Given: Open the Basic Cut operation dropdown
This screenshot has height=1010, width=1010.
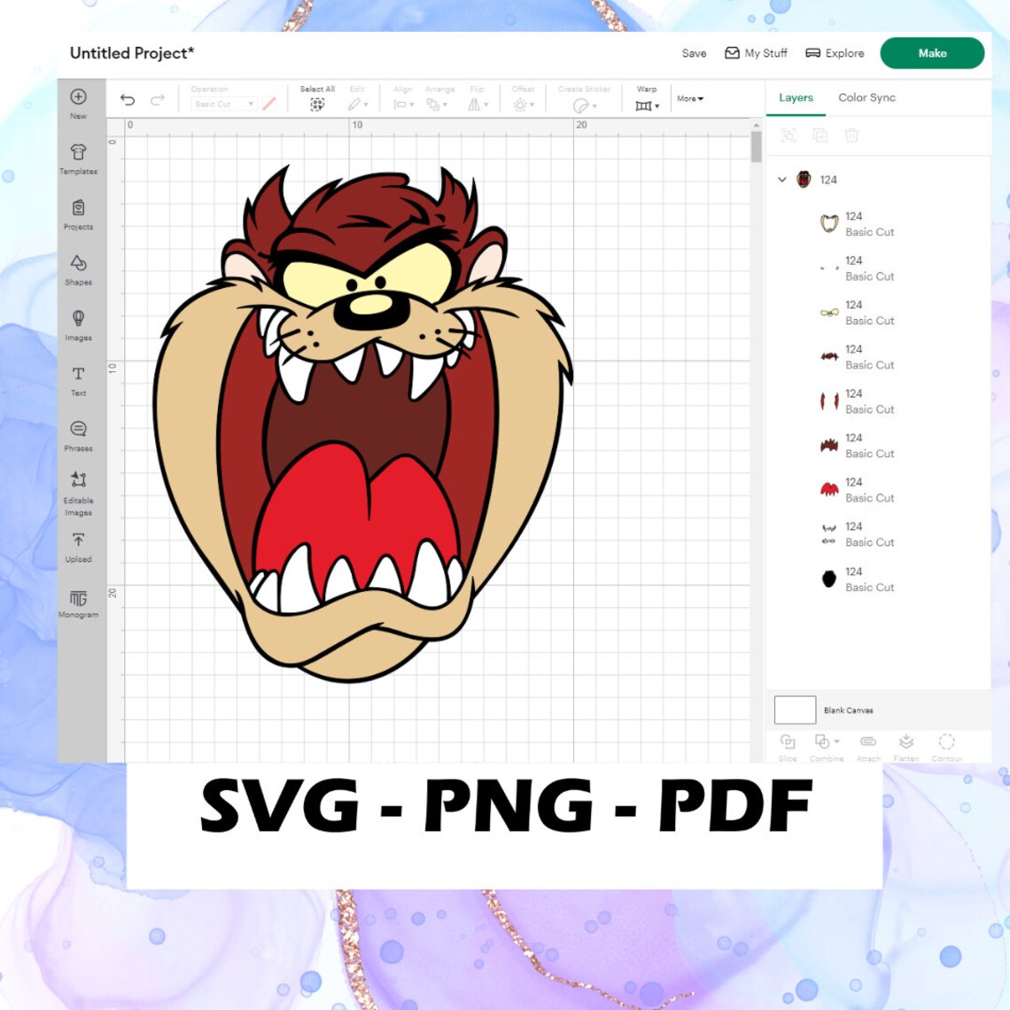Looking at the screenshot, I should click(222, 104).
